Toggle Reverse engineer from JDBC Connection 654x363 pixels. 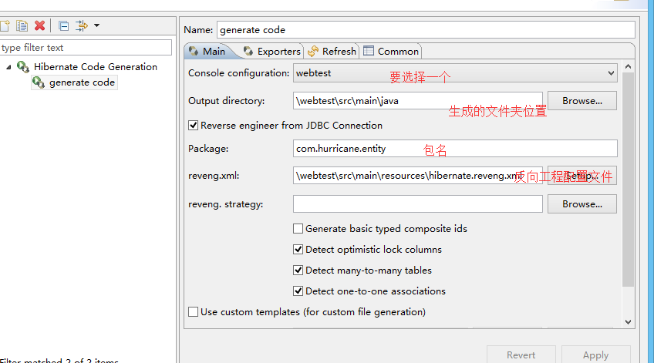tap(193, 126)
